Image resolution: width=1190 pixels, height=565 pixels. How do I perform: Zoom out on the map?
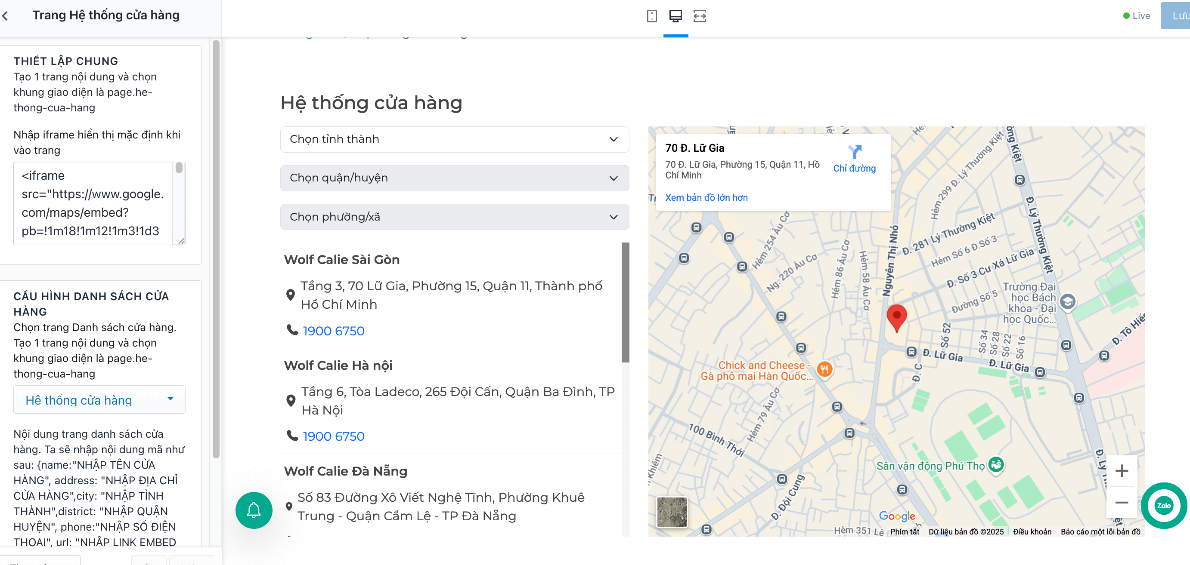click(1122, 502)
